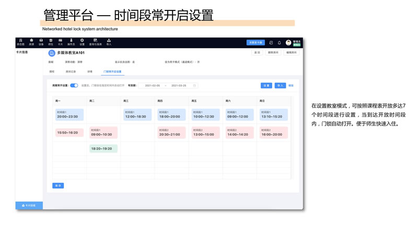Click the 关联发卡器 button

pyautogui.click(x=256, y=43)
